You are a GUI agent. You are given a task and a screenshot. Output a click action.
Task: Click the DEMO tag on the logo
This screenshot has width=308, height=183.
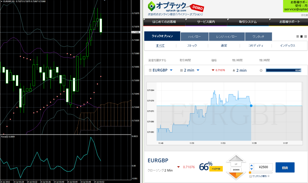[x=197, y=8]
